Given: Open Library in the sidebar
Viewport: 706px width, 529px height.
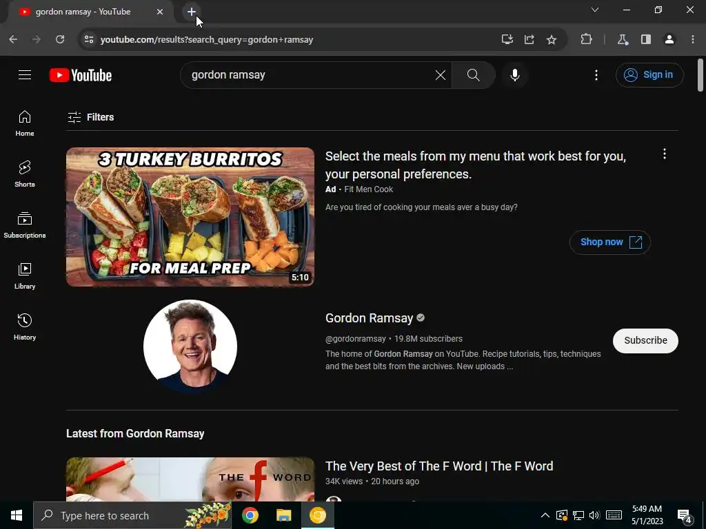Looking at the screenshot, I should (x=25, y=276).
